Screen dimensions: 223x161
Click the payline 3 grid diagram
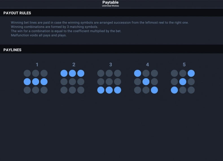(109, 82)
